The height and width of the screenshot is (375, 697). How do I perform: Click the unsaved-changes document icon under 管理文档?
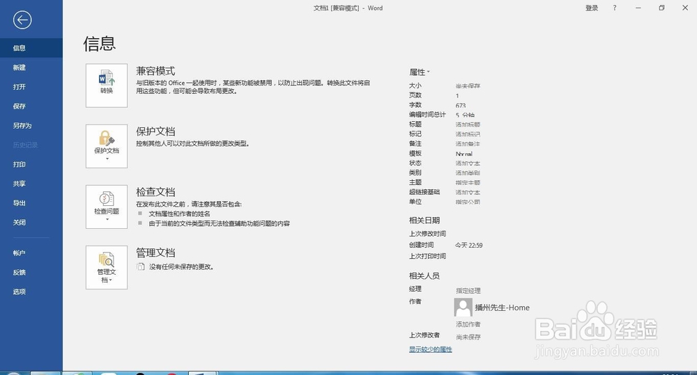pyautogui.click(x=141, y=266)
